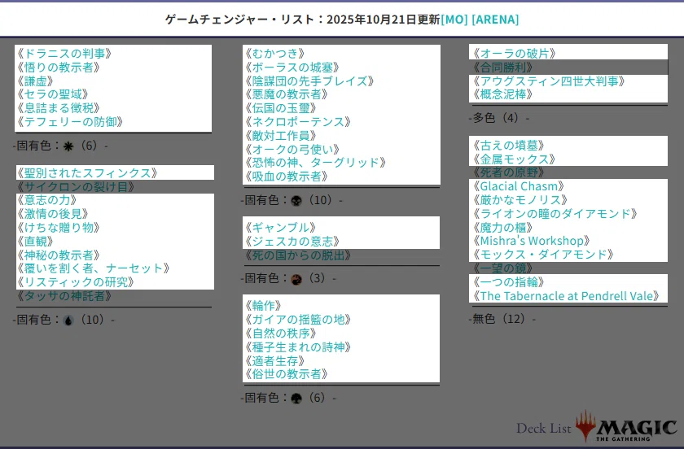Click the red mana fireball icon
The width and height of the screenshot is (684, 449).
(296, 279)
